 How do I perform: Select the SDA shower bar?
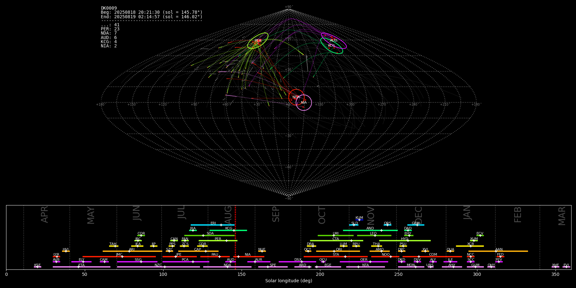pos(210,236)
